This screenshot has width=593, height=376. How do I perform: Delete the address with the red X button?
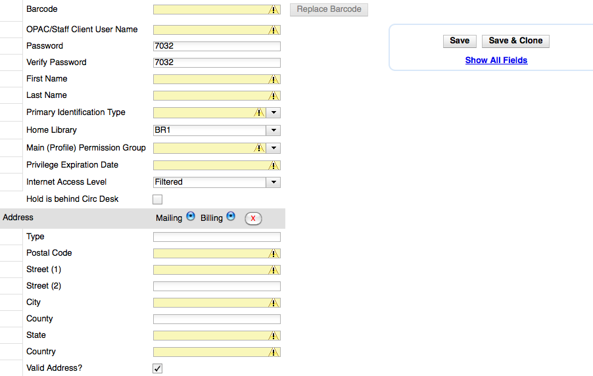click(253, 218)
